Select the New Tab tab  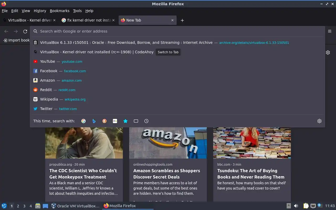(x=148, y=20)
